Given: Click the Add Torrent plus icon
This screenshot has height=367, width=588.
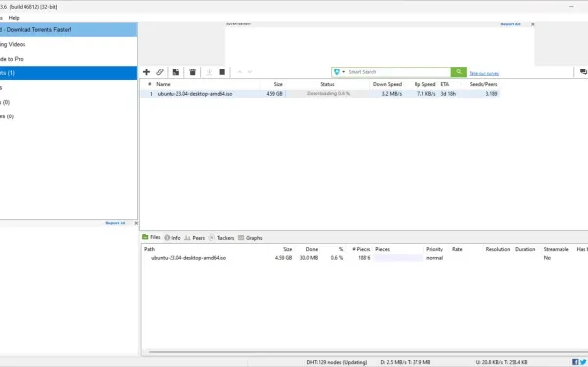Looking at the screenshot, I should click(146, 71).
